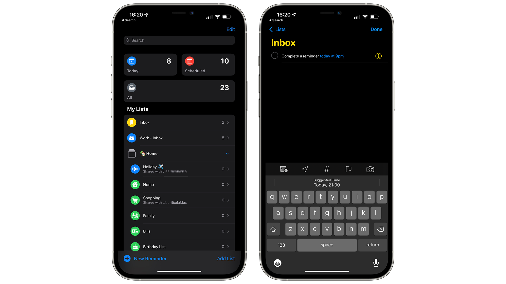Viewport: 506px width, 284px height.
Task: Tap the Today smart list icon
Action: tap(132, 61)
